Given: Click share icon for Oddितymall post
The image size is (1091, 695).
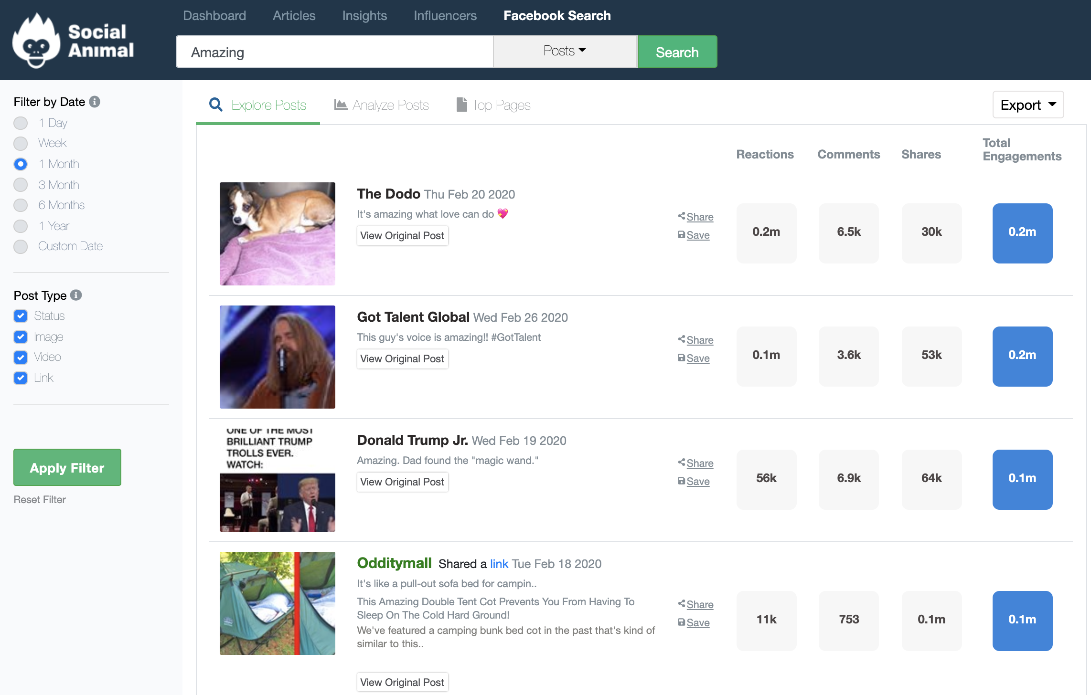Looking at the screenshot, I should click(x=682, y=604).
